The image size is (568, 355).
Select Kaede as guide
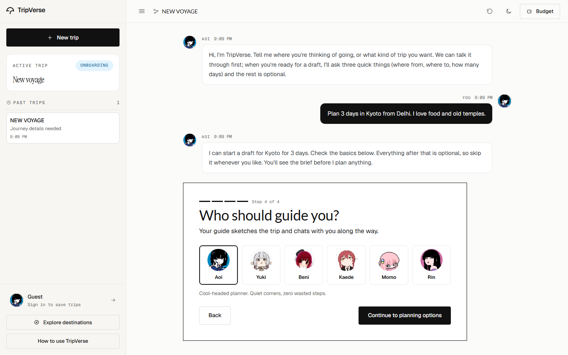(346, 265)
